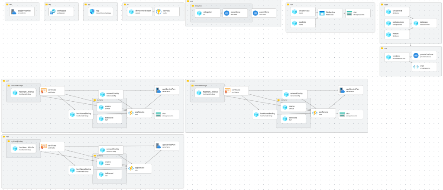Select the kv module folder icon
This screenshot has width=443, height=190.
pos(124,4)
